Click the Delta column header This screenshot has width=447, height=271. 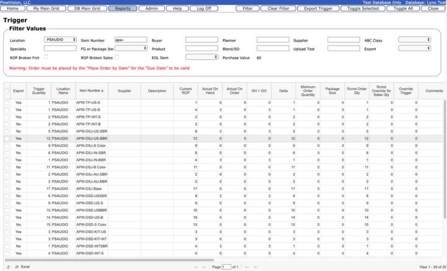click(284, 91)
